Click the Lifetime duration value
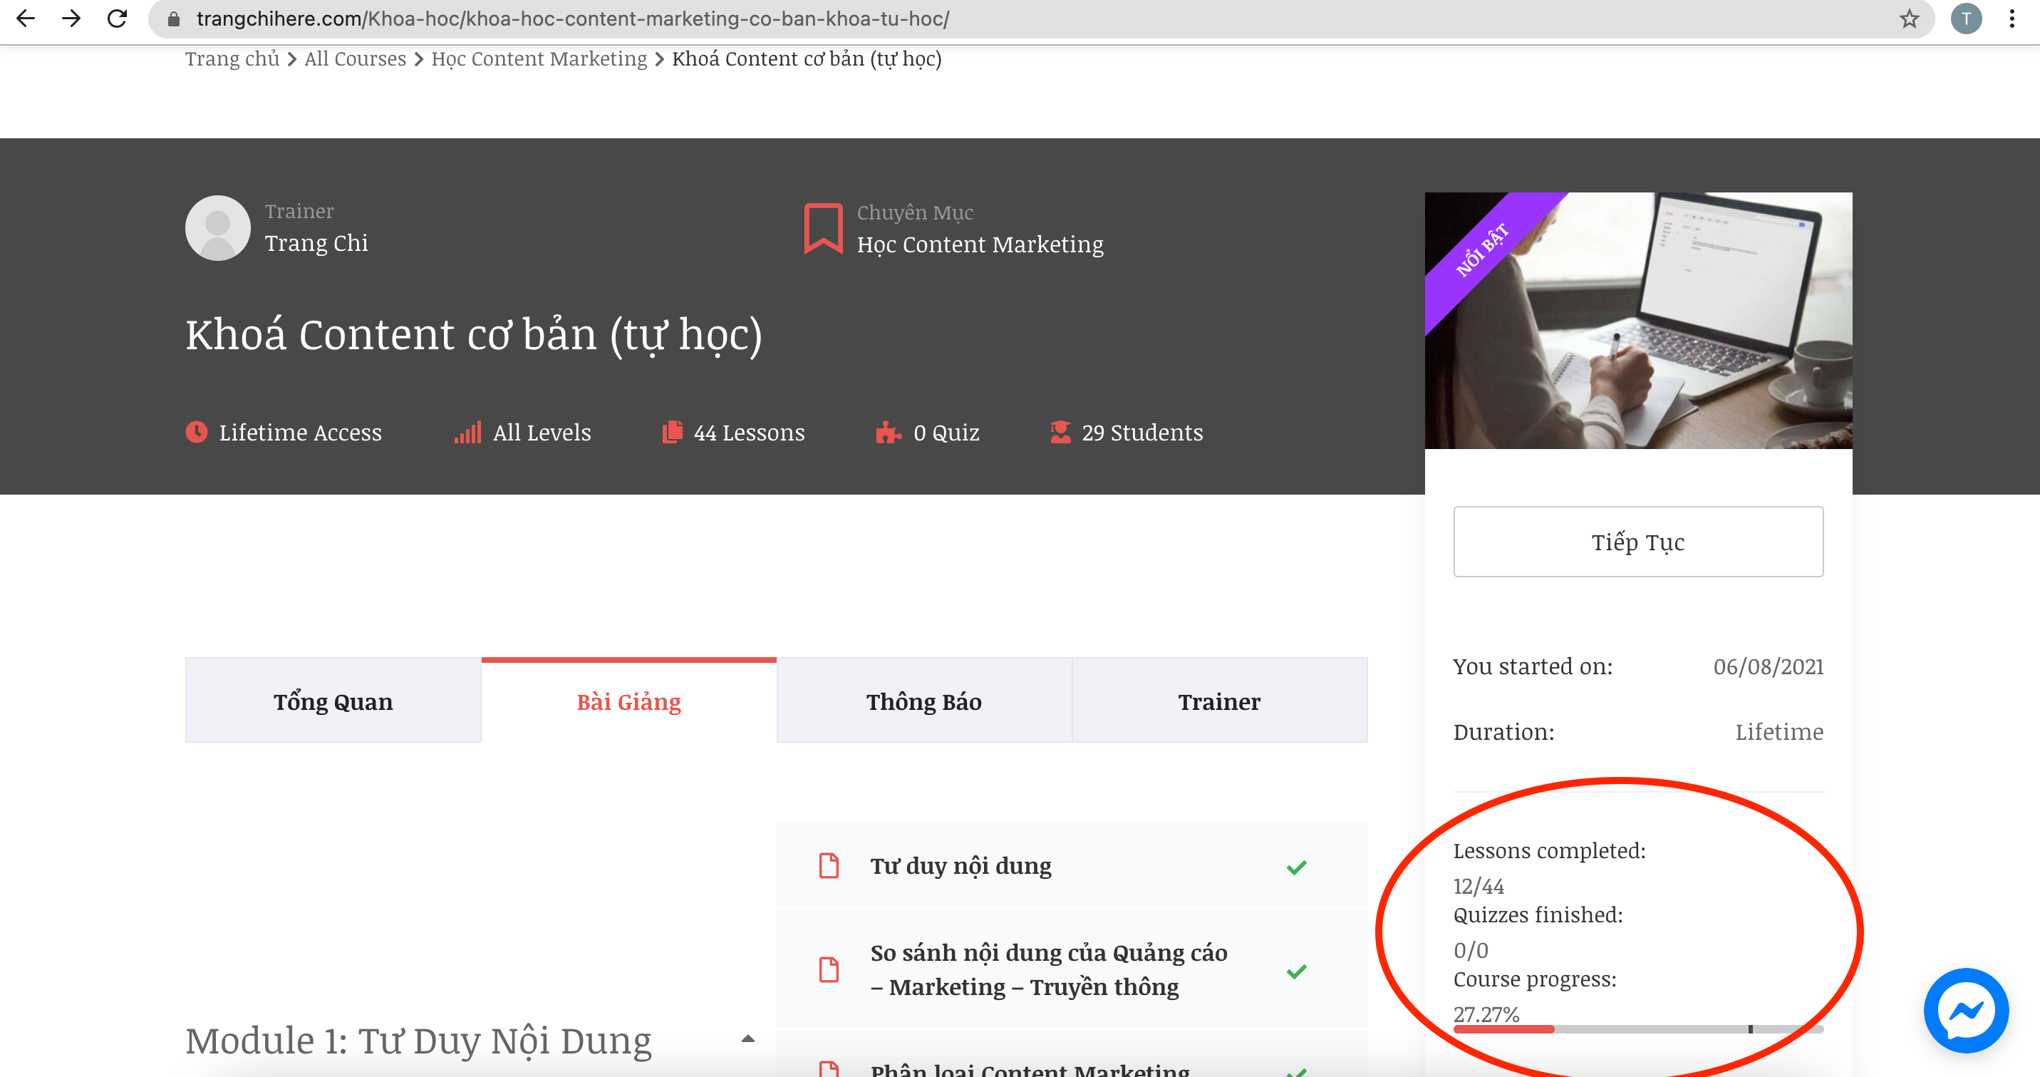The height and width of the screenshot is (1077, 2040). coord(1778,733)
